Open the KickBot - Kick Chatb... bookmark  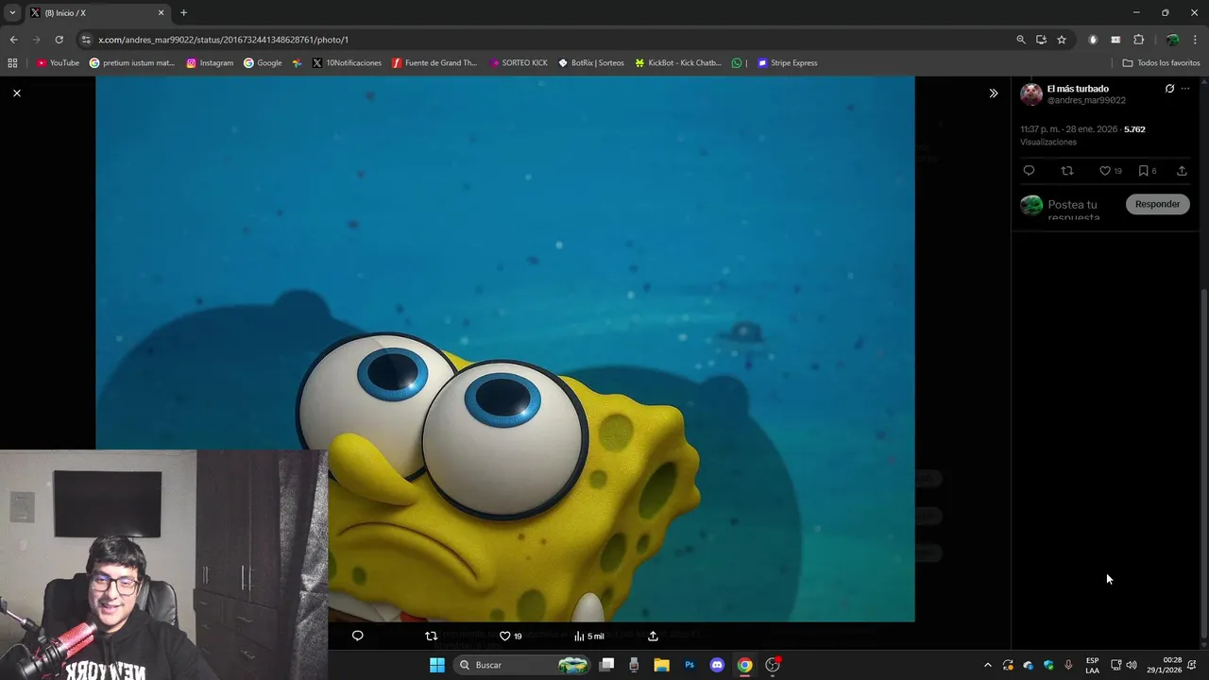[678, 63]
